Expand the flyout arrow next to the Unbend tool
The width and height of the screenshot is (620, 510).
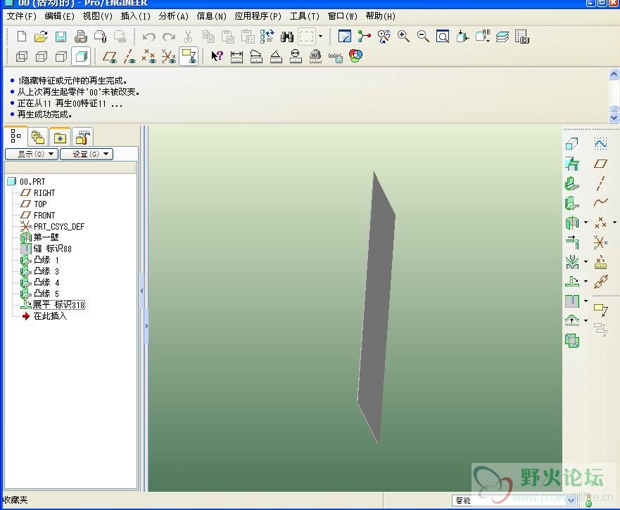(586, 281)
